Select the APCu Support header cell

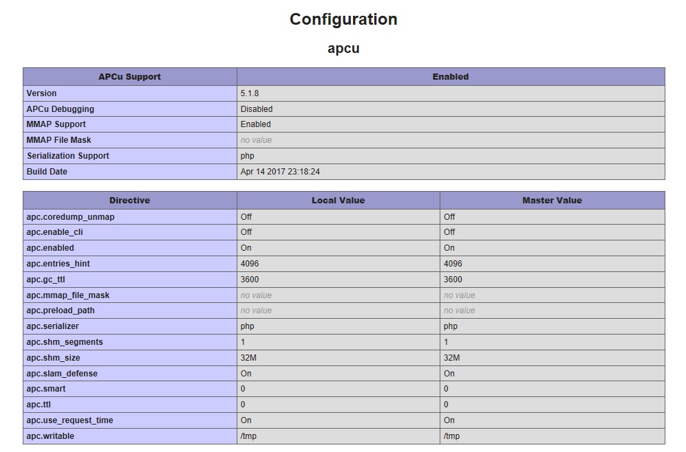point(129,77)
